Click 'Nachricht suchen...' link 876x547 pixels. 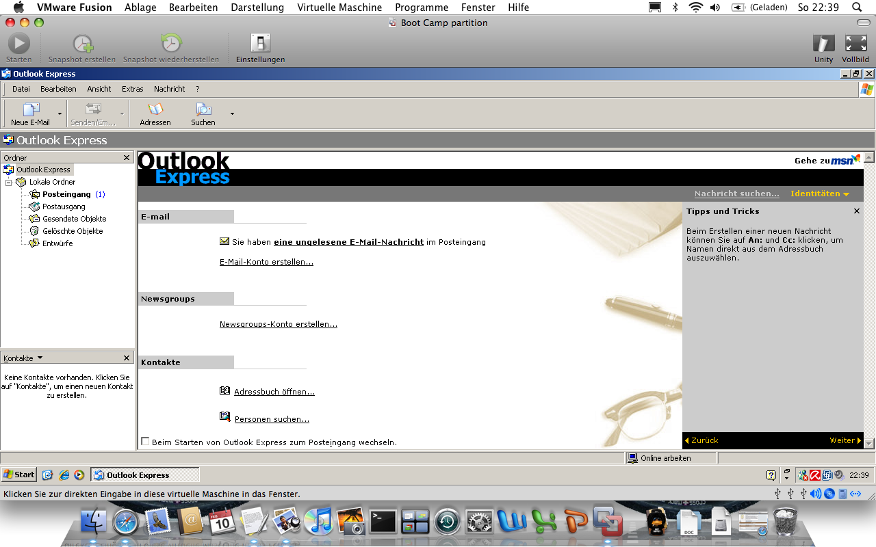(x=737, y=194)
